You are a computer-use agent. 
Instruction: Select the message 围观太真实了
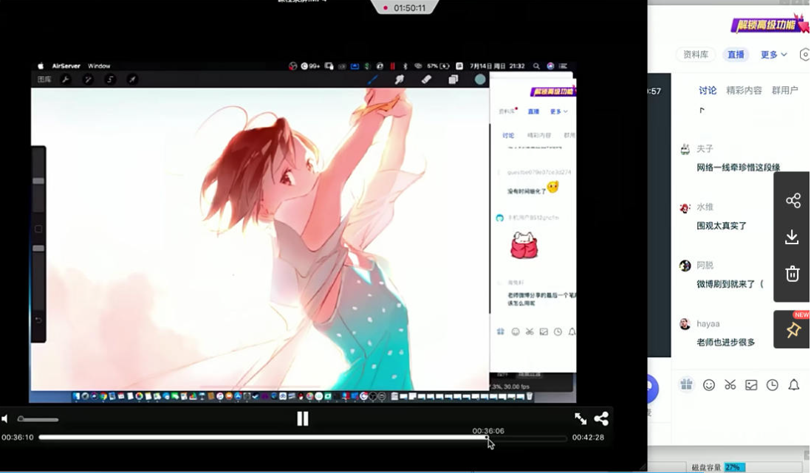(722, 226)
